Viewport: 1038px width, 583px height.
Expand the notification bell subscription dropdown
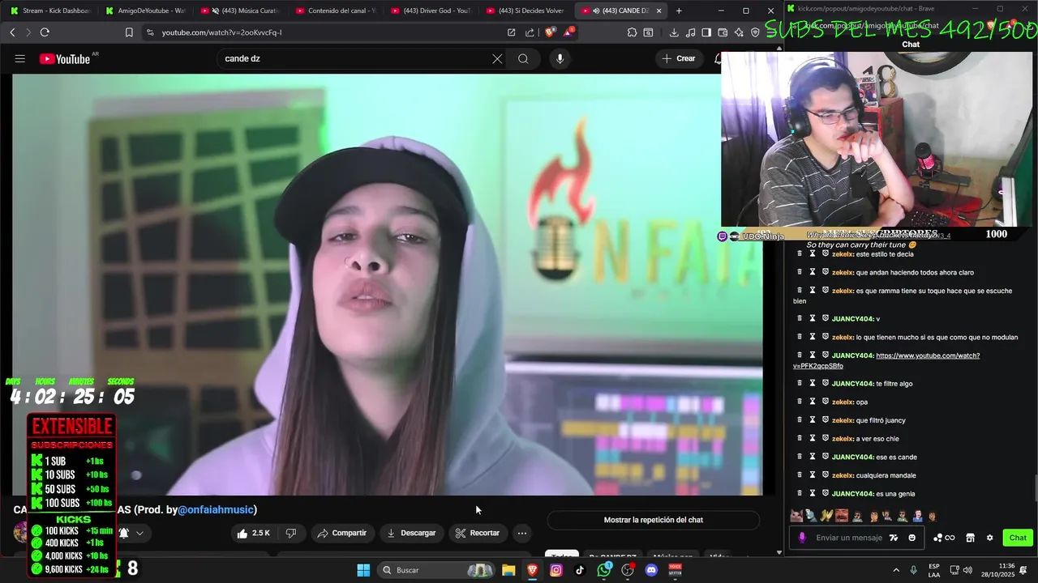139,533
